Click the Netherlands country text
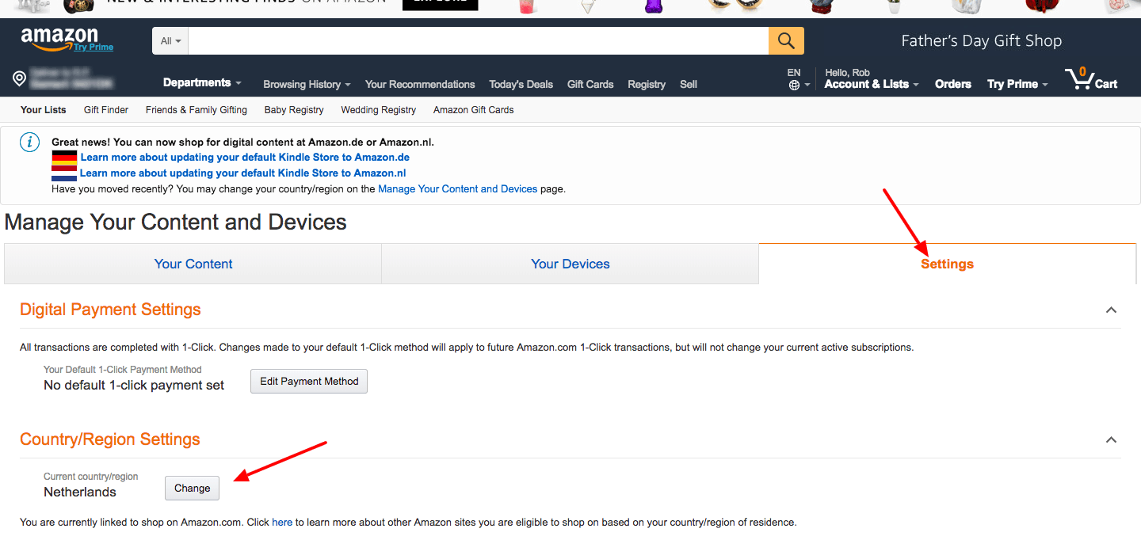 (80, 492)
